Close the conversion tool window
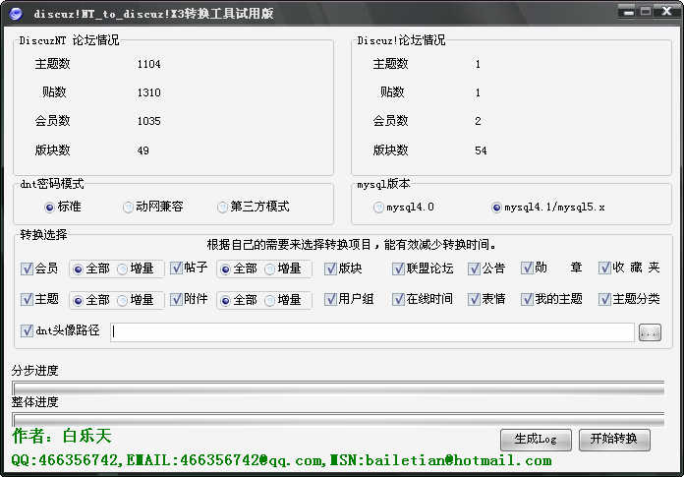 click(666, 12)
